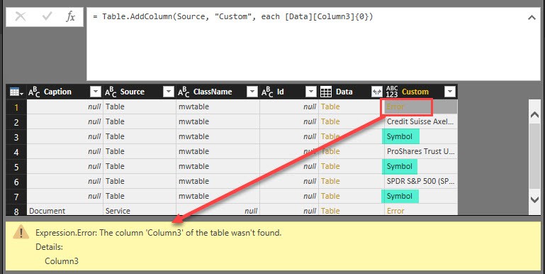This screenshot has height=274, width=545.
Task: Click the ClassName column type icon
Action: (184, 92)
